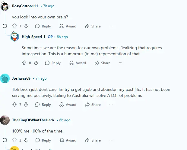Downvote RosyCotton111's comment
187x150 pixels.
[26, 26]
